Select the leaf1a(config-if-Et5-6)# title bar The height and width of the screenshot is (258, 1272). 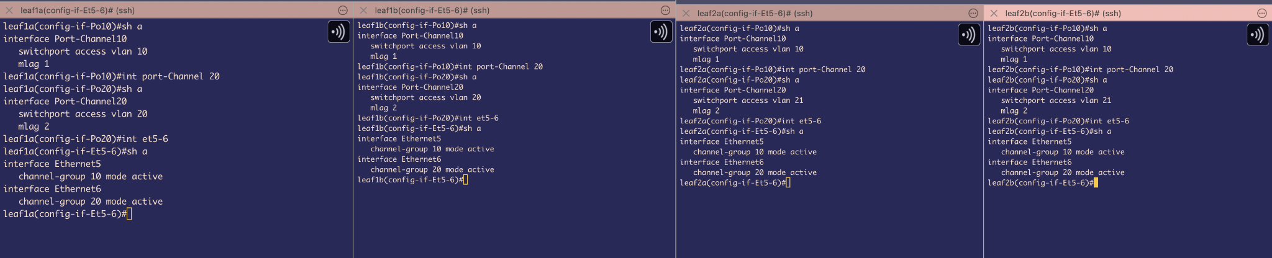pos(78,11)
